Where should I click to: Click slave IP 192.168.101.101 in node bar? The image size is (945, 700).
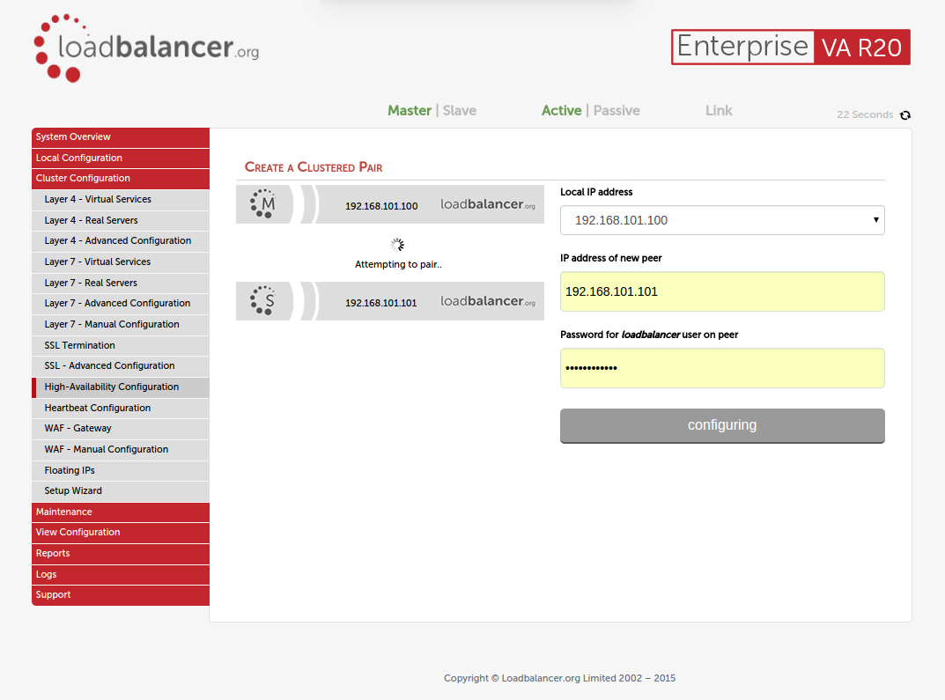coord(380,303)
